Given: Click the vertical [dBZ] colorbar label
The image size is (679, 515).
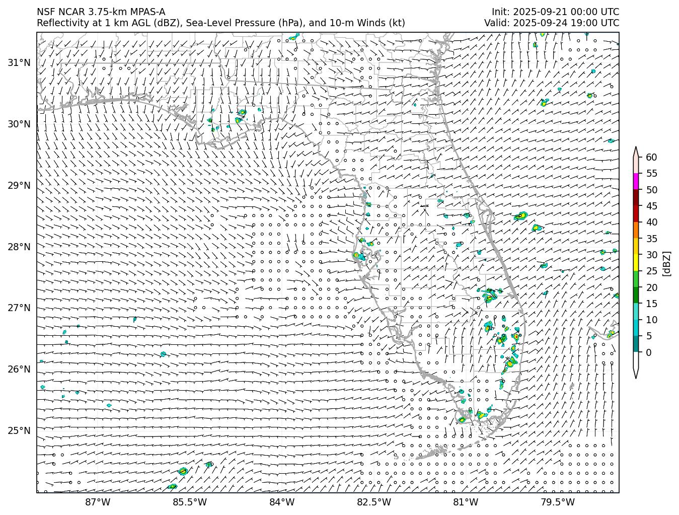Looking at the screenshot, I should (x=667, y=263).
